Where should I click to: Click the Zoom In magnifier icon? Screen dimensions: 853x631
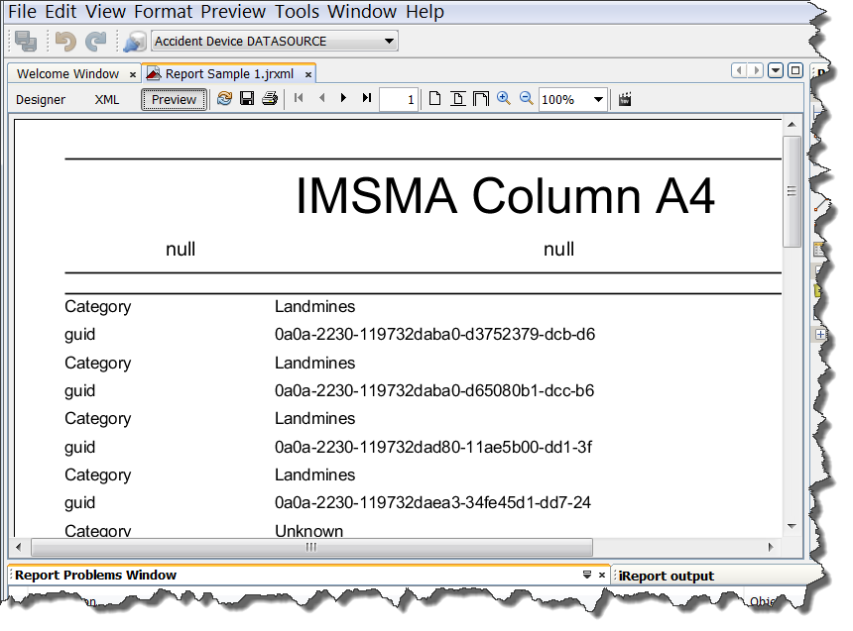(x=503, y=98)
